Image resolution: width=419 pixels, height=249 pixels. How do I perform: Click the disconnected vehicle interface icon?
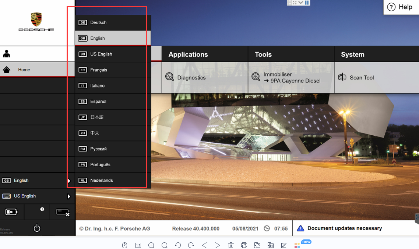[63, 212]
